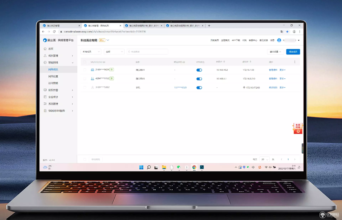Go to the next page with the pagination arrow
Viewport: 342px width, 220px height.
click(x=295, y=160)
